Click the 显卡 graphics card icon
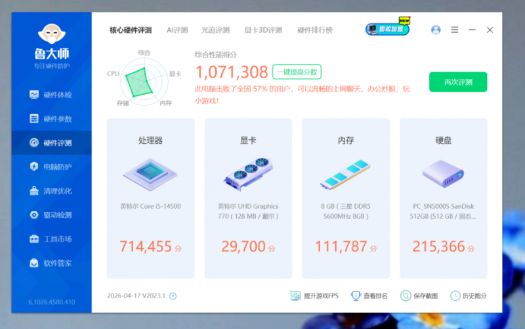This screenshot has width=525, height=329. click(x=248, y=174)
